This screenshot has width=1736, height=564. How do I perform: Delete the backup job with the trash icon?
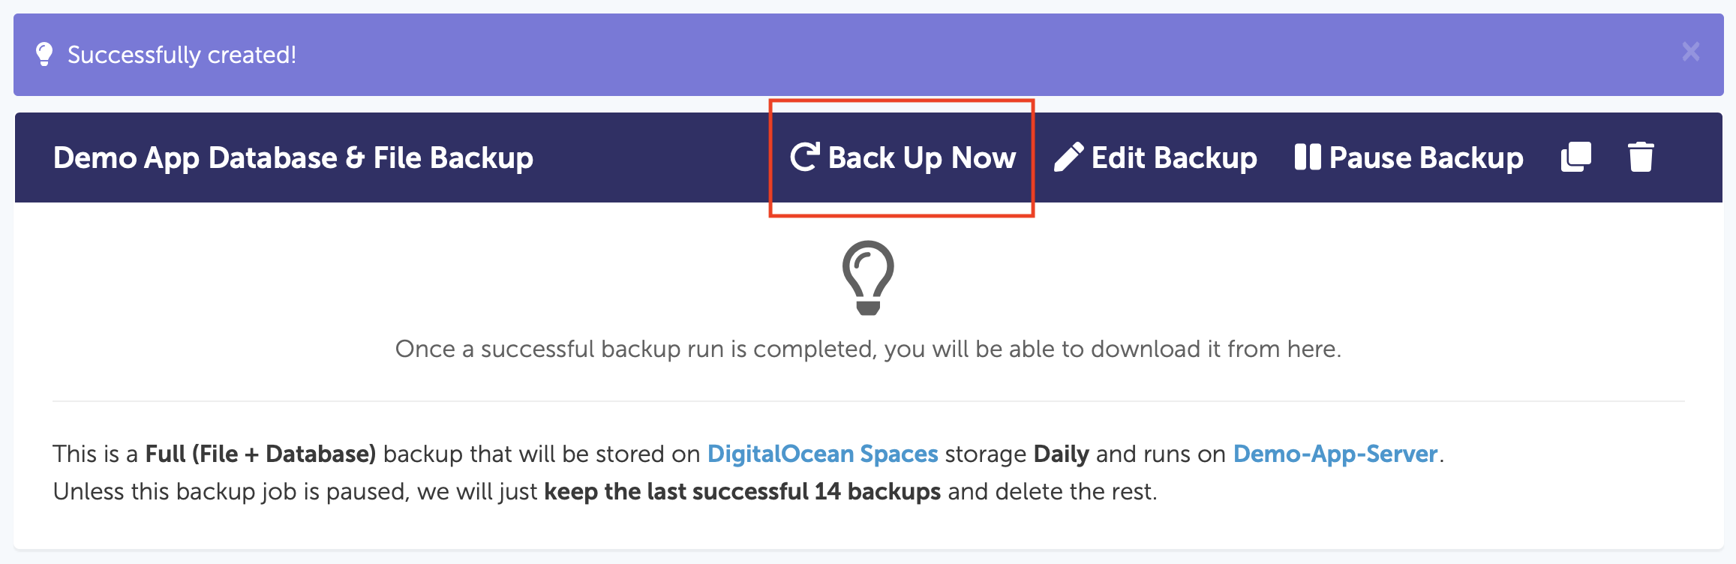coord(1641,157)
